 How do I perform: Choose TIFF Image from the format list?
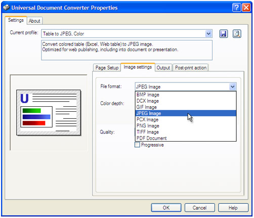point(186,132)
